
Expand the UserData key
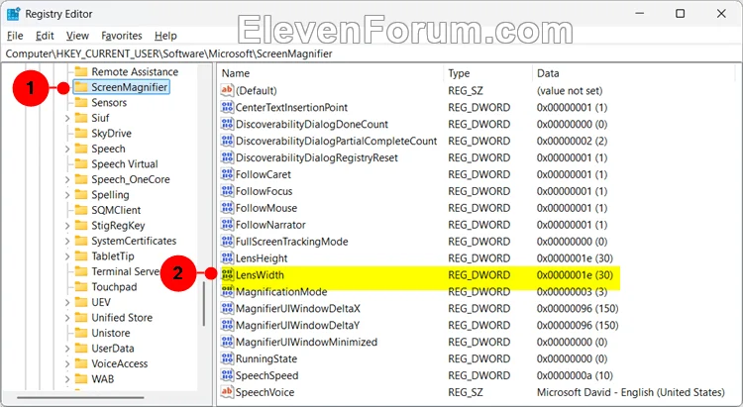[66, 349]
